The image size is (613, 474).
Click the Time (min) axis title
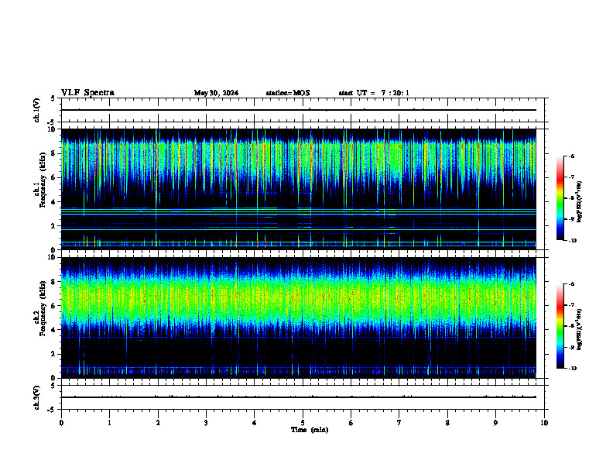pos(310,430)
